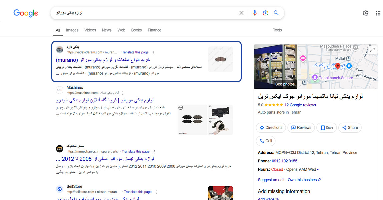
Task: Switch to the Web tab
Action: 121,30
